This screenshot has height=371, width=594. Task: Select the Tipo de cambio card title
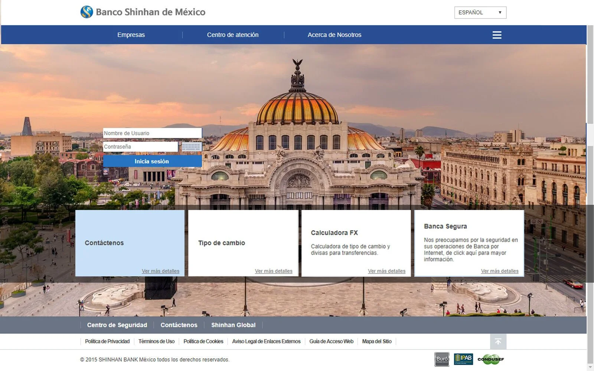pyautogui.click(x=222, y=243)
